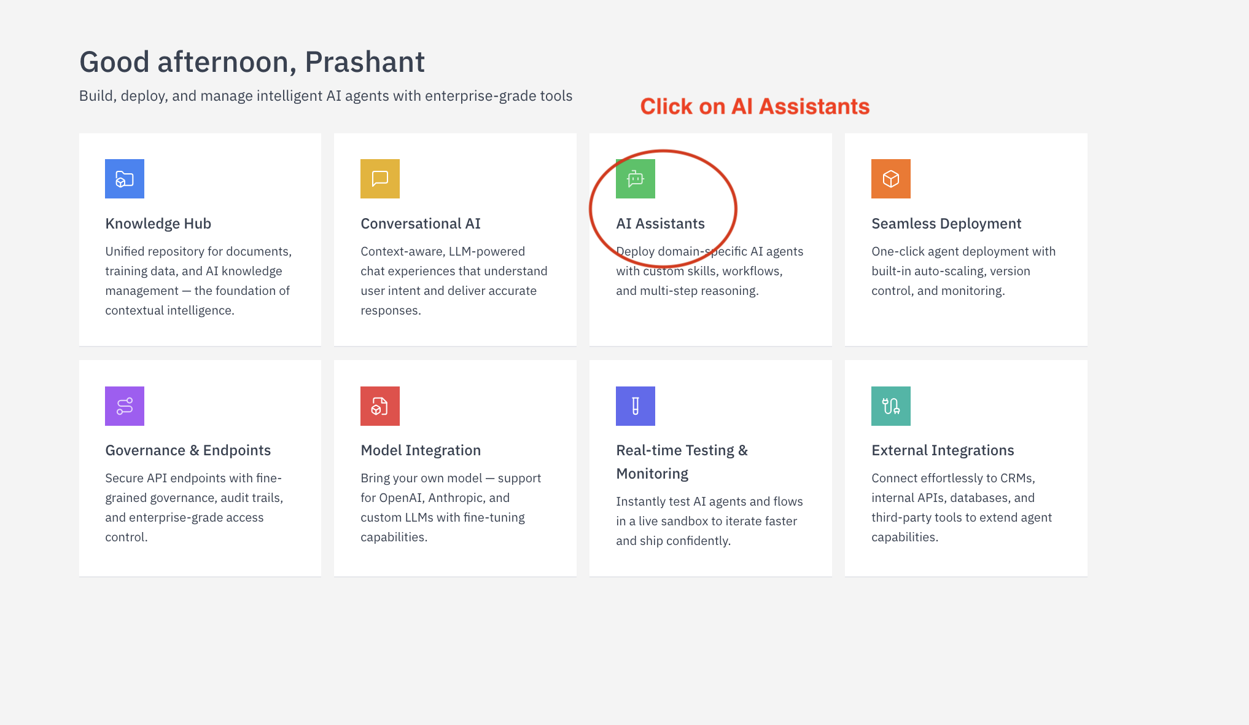Open the Governance & Endpoints heading
Image resolution: width=1249 pixels, height=725 pixels.
188,450
